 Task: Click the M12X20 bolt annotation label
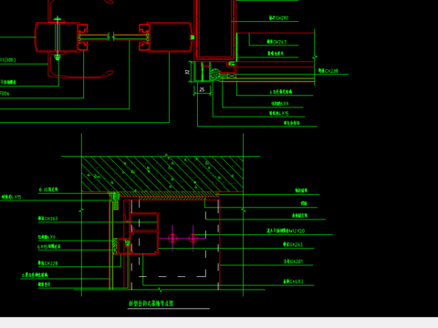[x=286, y=231]
